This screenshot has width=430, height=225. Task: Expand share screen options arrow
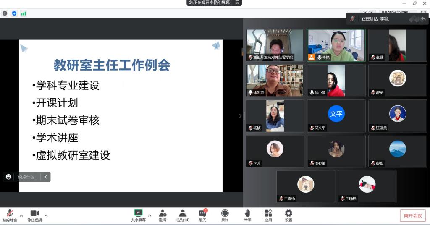(x=149, y=216)
